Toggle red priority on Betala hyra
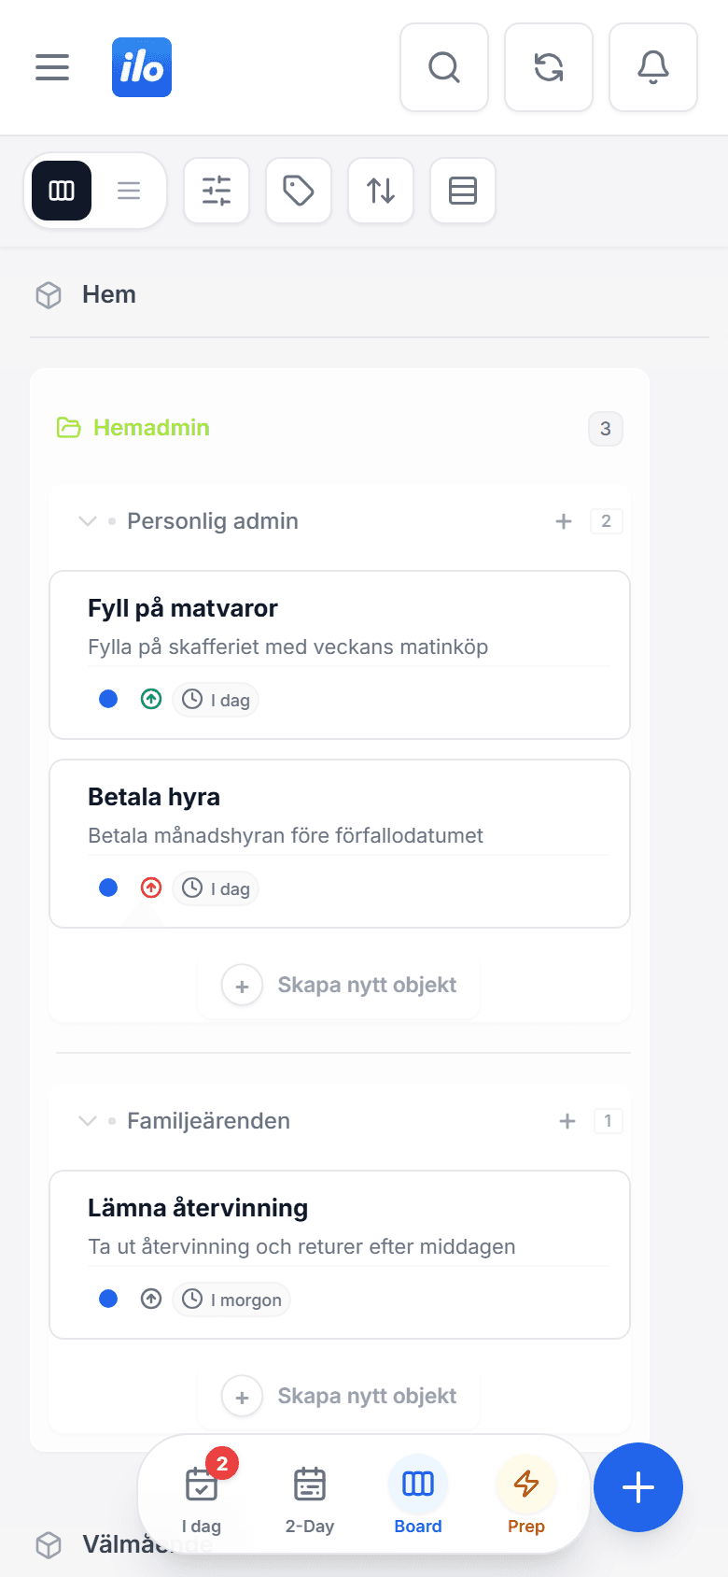This screenshot has width=728, height=1577. 151,888
